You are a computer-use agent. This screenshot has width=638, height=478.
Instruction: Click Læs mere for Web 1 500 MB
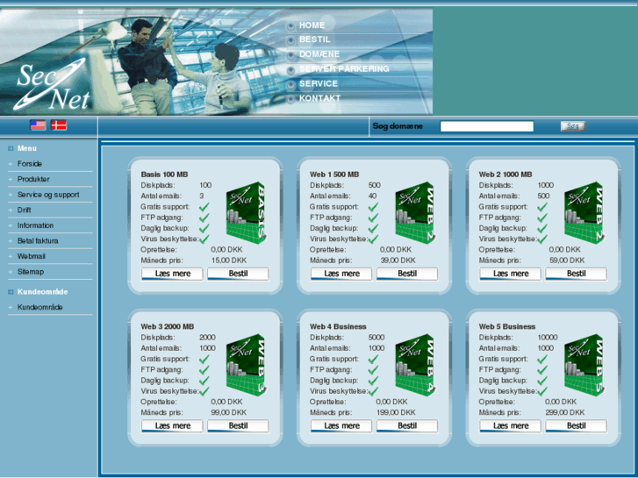[341, 274]
